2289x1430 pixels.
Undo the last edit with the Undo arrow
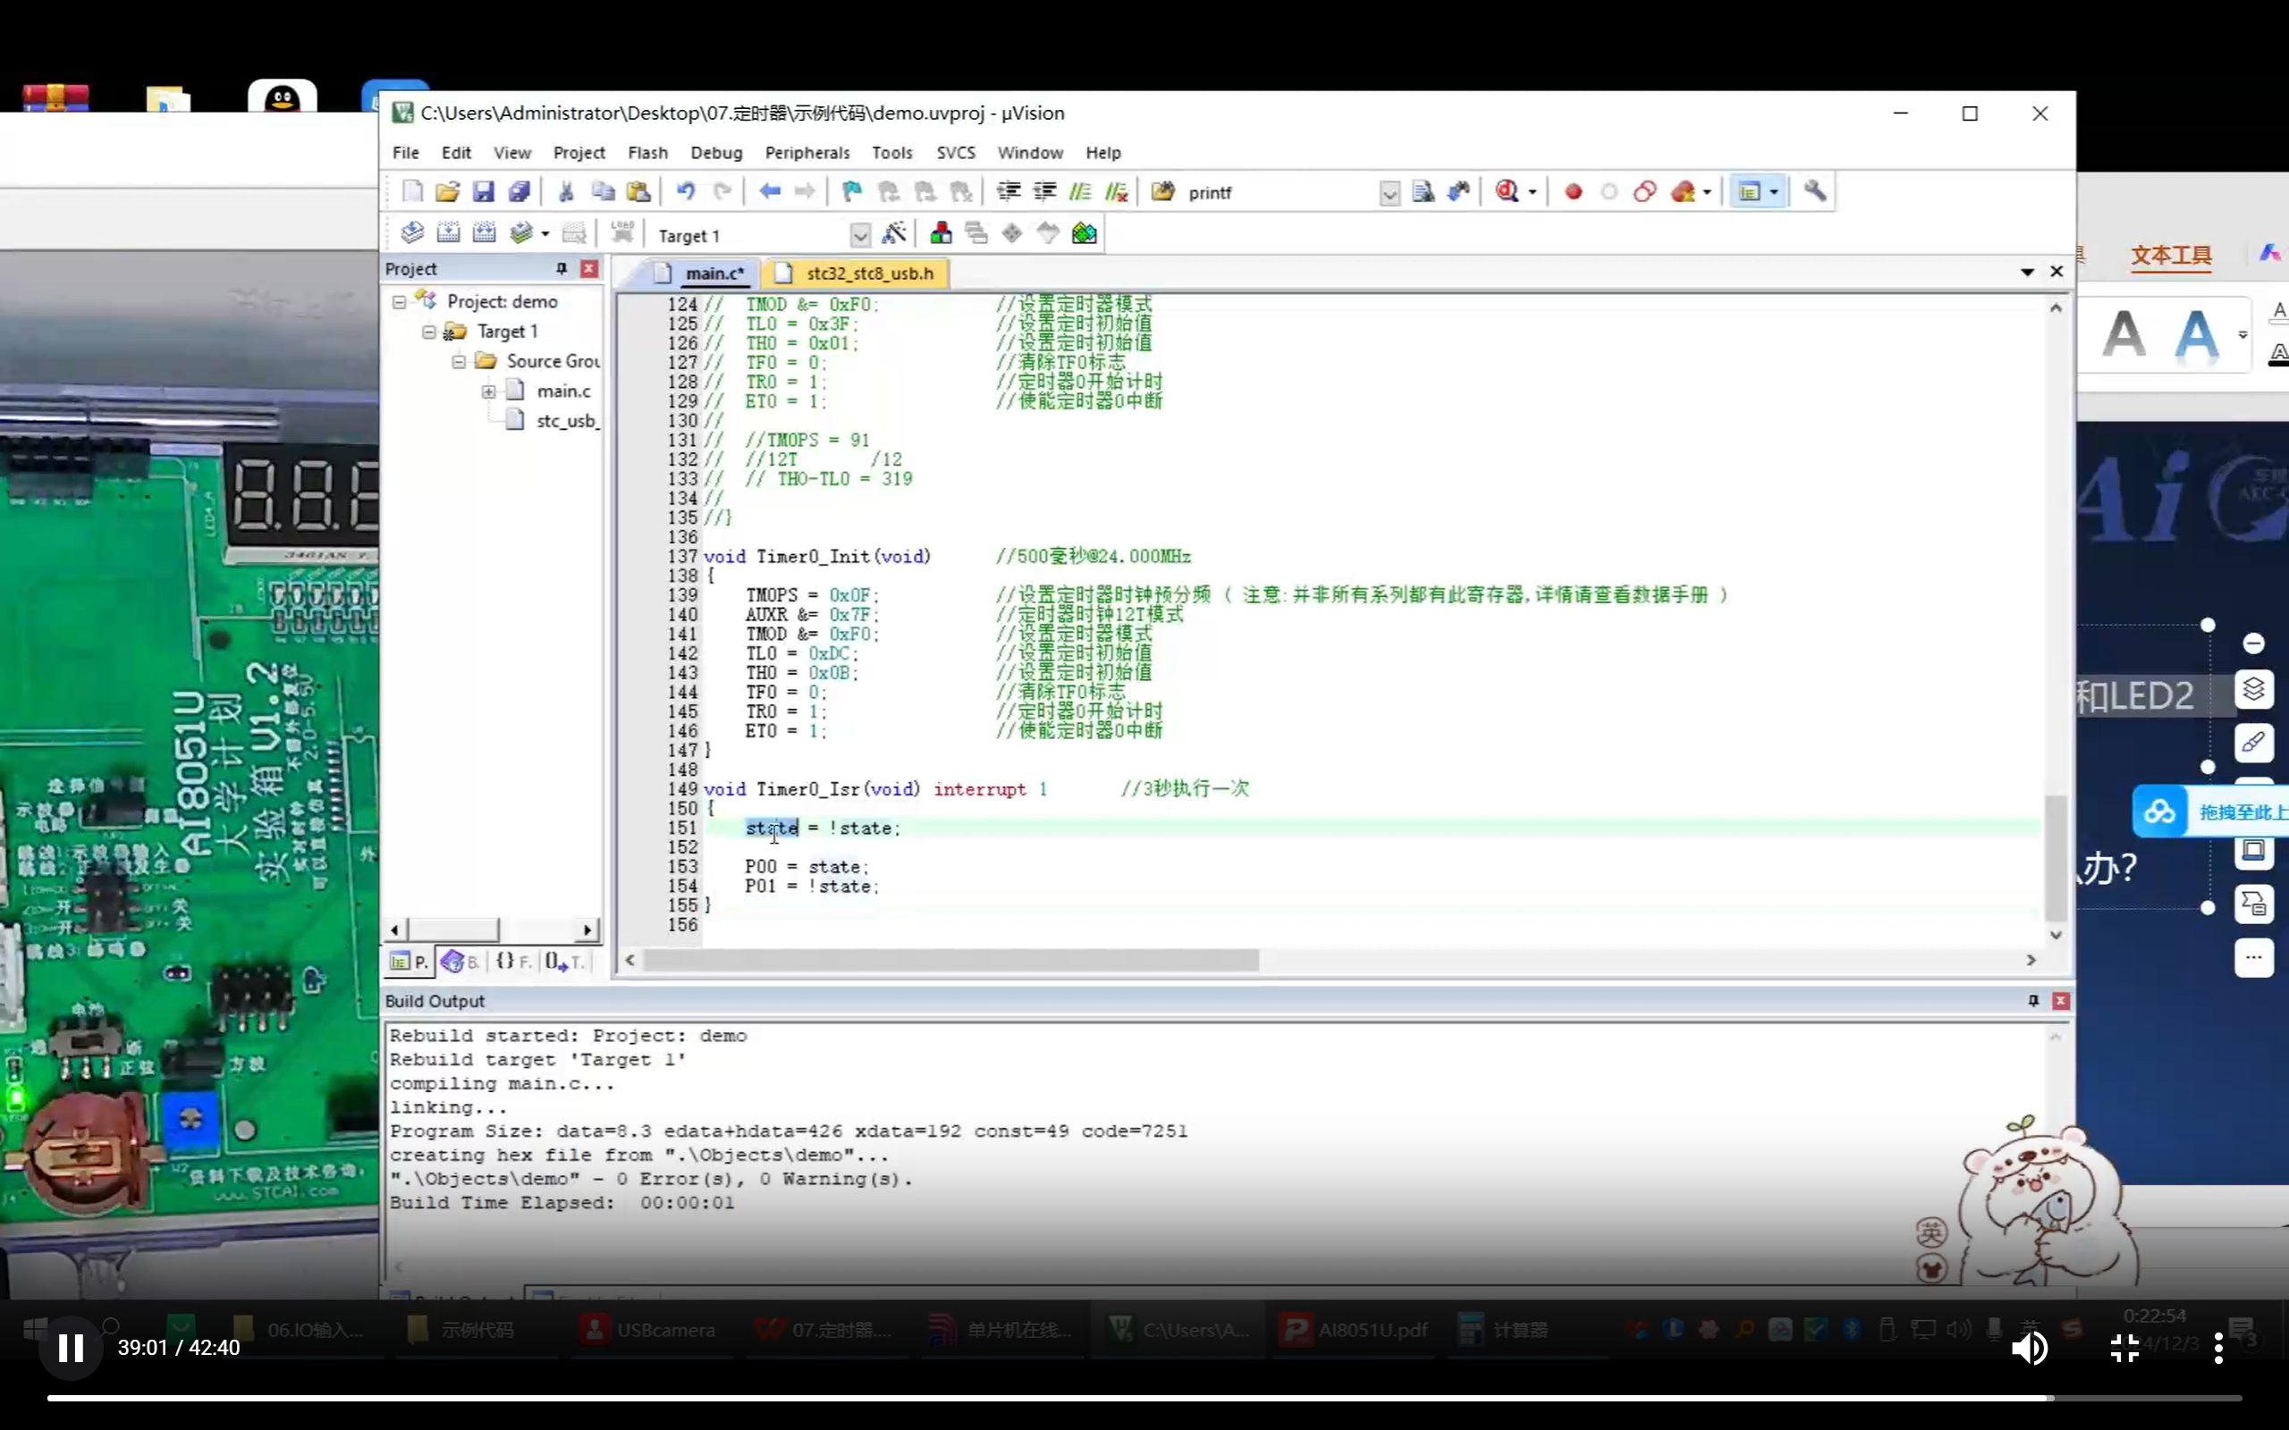(x=686, y=192)
